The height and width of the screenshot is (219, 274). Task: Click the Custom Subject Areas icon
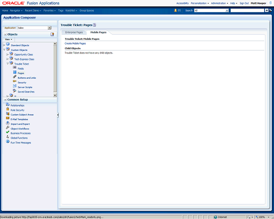tap(8, 114)
